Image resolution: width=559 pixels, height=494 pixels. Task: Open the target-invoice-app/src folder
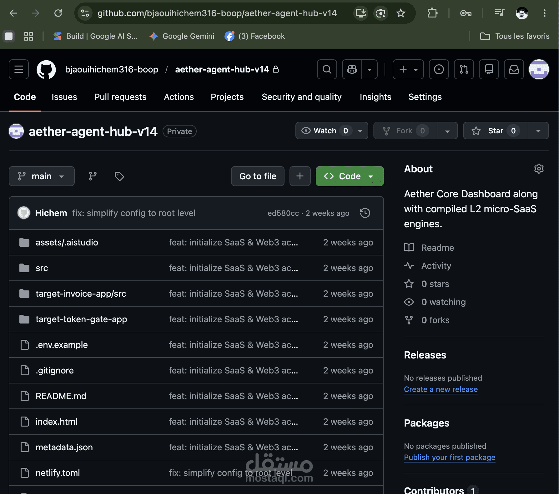click(81, 294)
